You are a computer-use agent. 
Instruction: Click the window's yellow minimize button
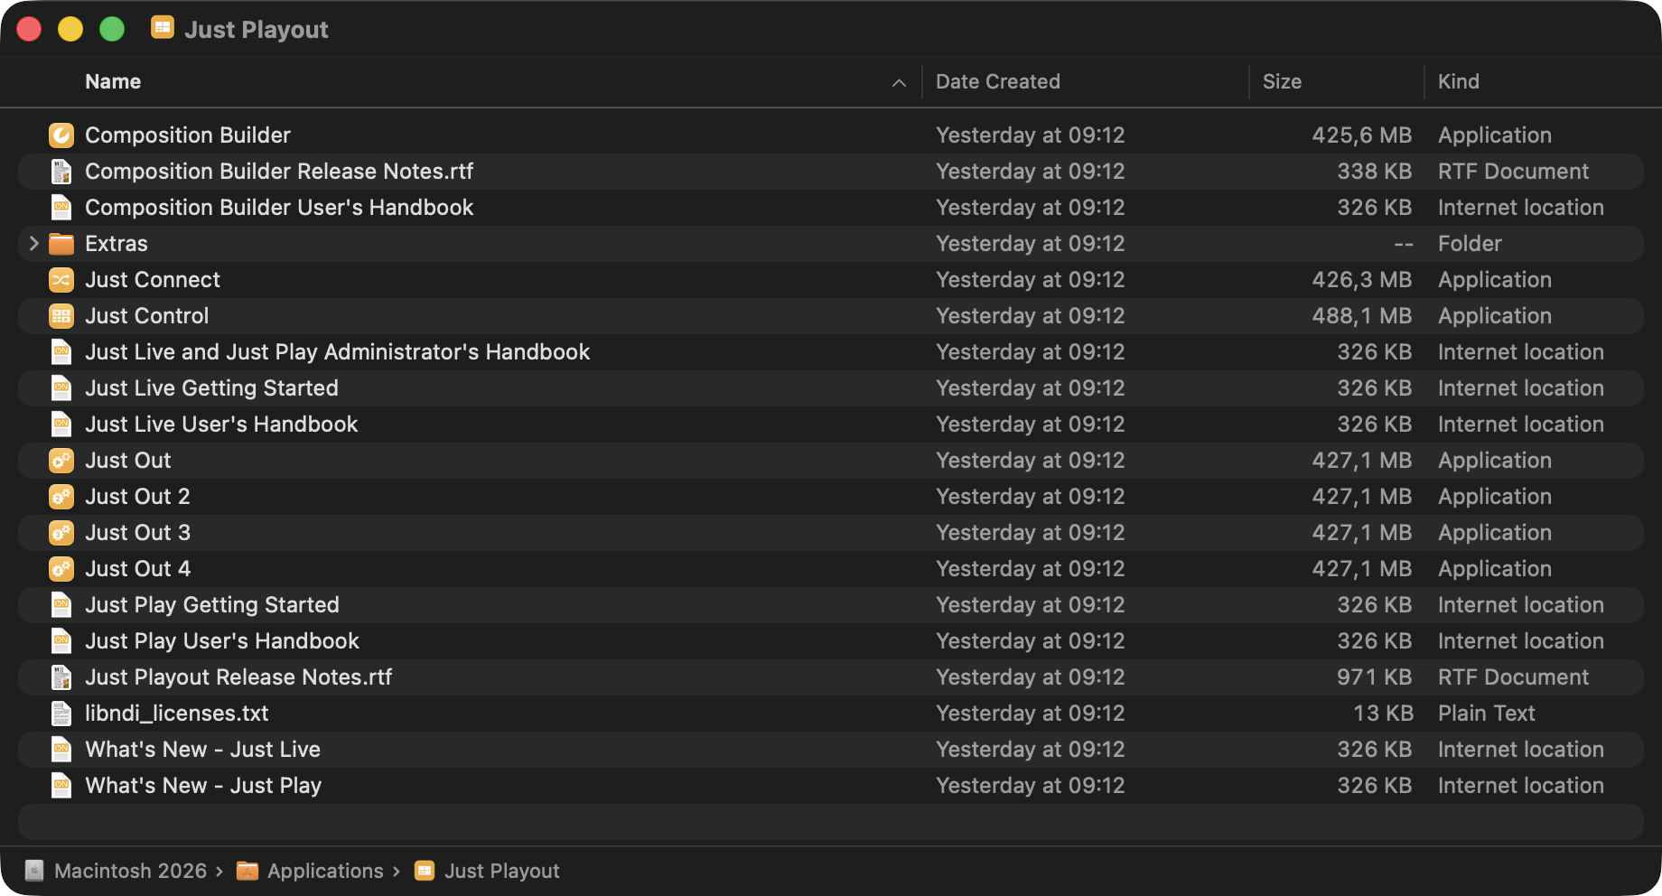point(70,29)
